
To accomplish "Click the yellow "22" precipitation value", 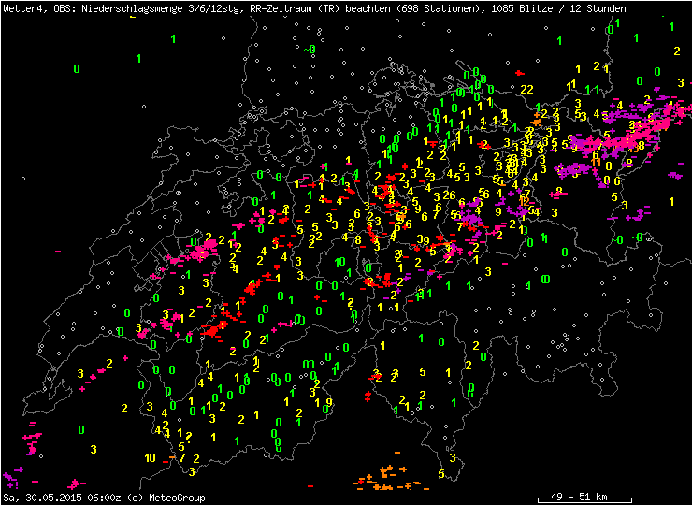I will tap(527, 89).
